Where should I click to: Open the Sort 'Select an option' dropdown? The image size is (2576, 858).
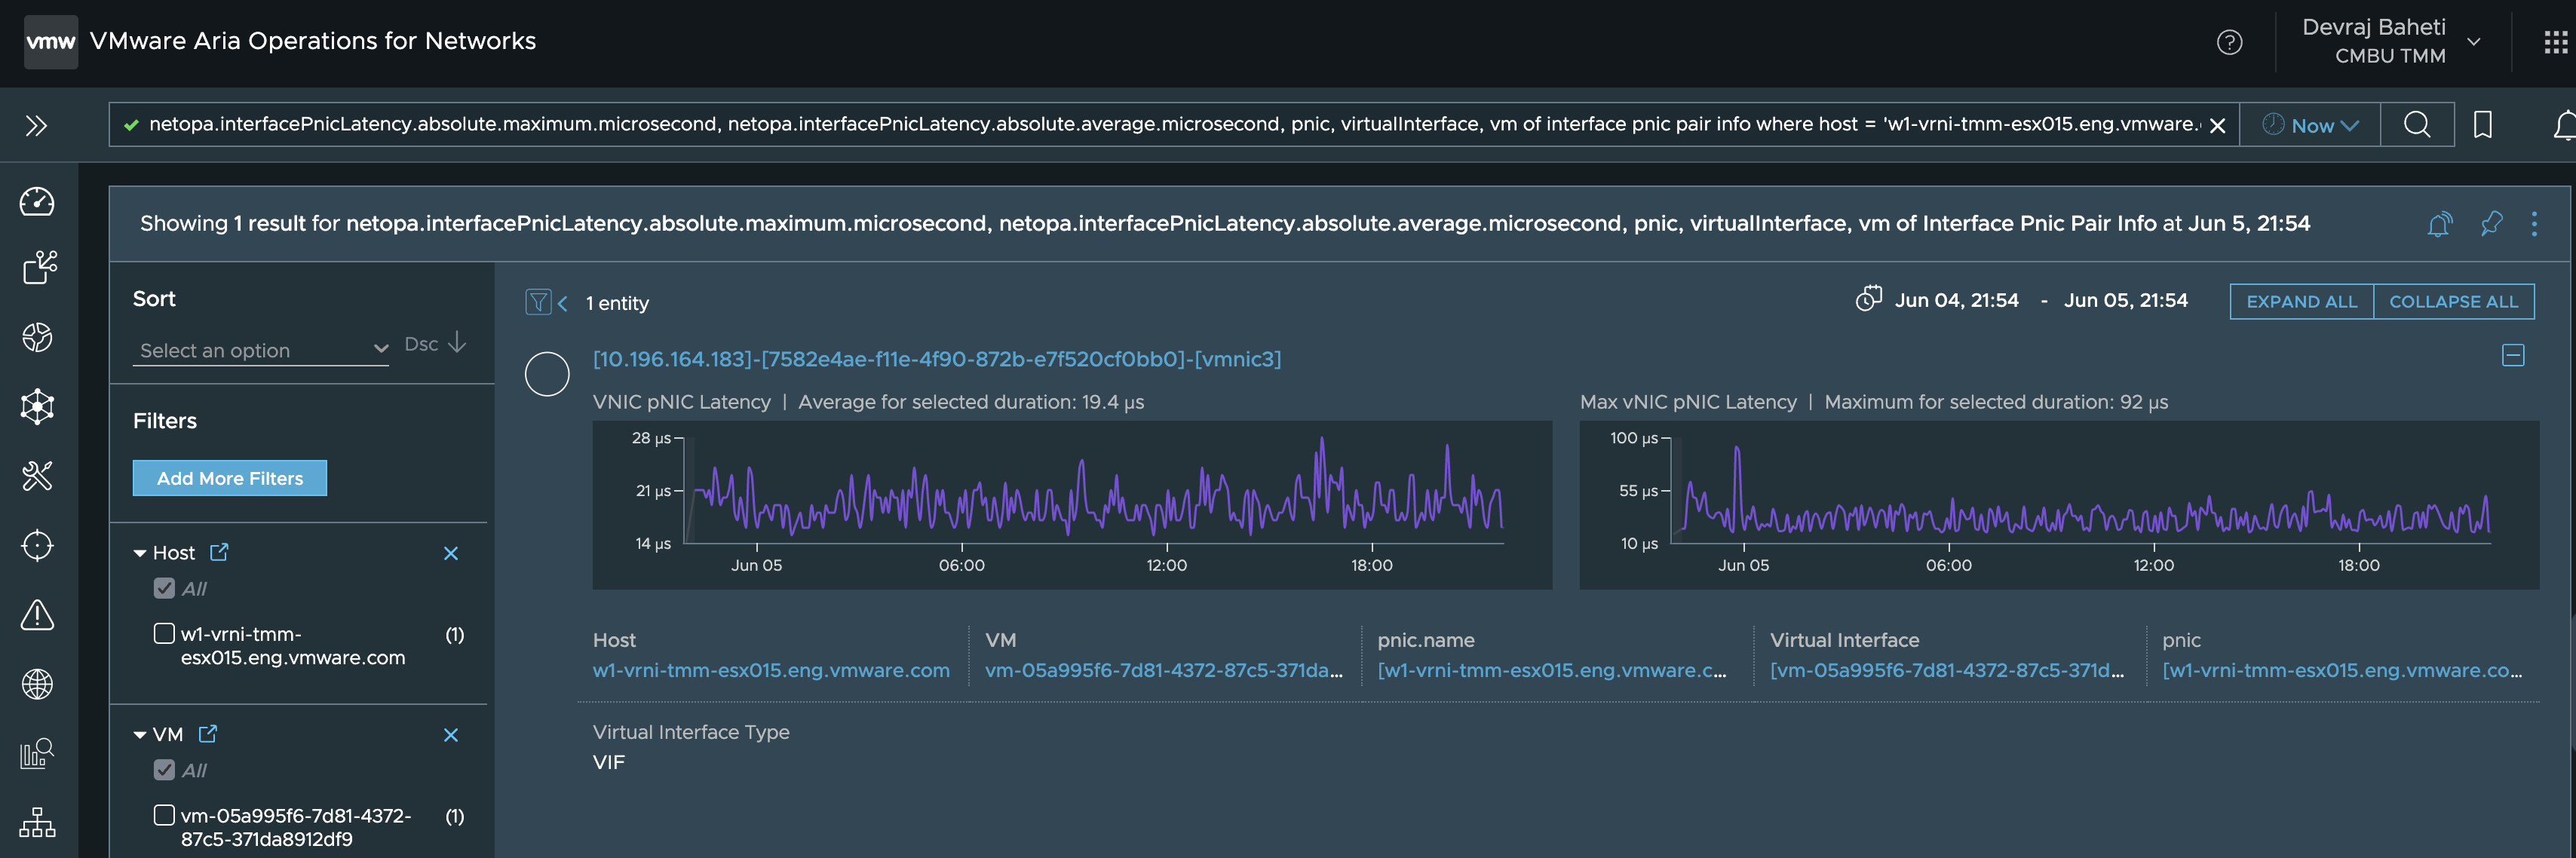pos(261,350)
